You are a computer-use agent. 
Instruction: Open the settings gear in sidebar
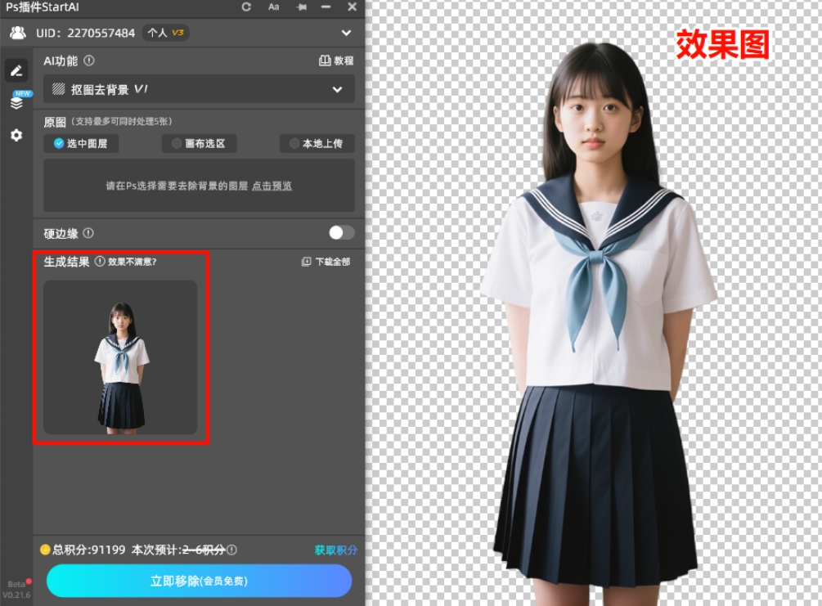pos(16,136)
